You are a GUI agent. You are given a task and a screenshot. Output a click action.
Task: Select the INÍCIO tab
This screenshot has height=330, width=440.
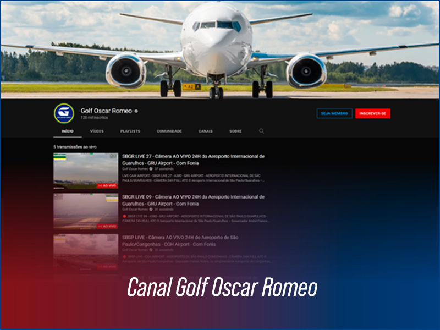coord(68,131)
